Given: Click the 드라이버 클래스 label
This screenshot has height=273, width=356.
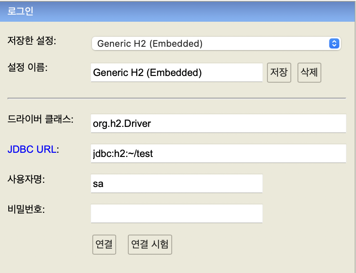Looking at the screenshot, I should [x=41, y=119].
